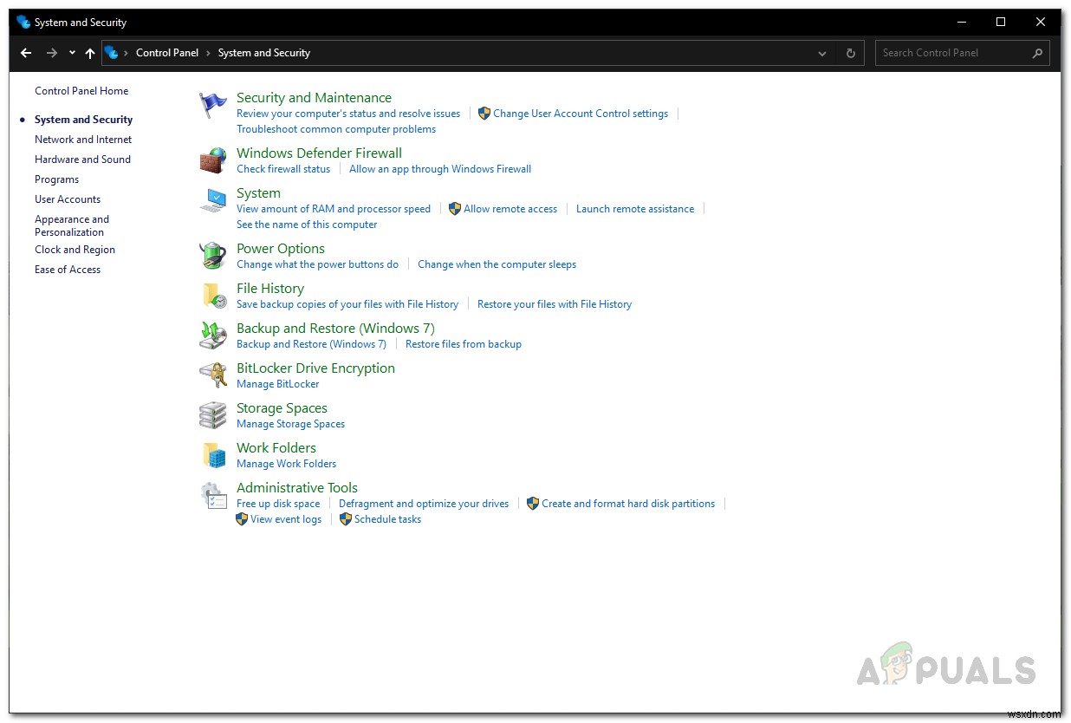Click the search magnifier icon
Viewport: 1071px width, 723px height.
pyautogui.click(x=1037, y=53)
